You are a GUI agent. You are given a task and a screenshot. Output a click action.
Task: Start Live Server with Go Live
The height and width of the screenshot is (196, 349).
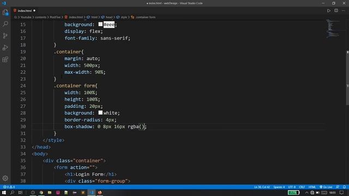(326, 187)
